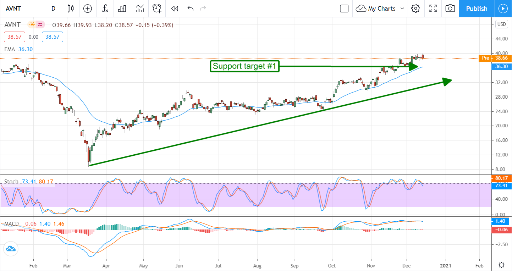Take a chart snapshot with the camera icon
Screen dimensions: 512x271
[450, 9]
